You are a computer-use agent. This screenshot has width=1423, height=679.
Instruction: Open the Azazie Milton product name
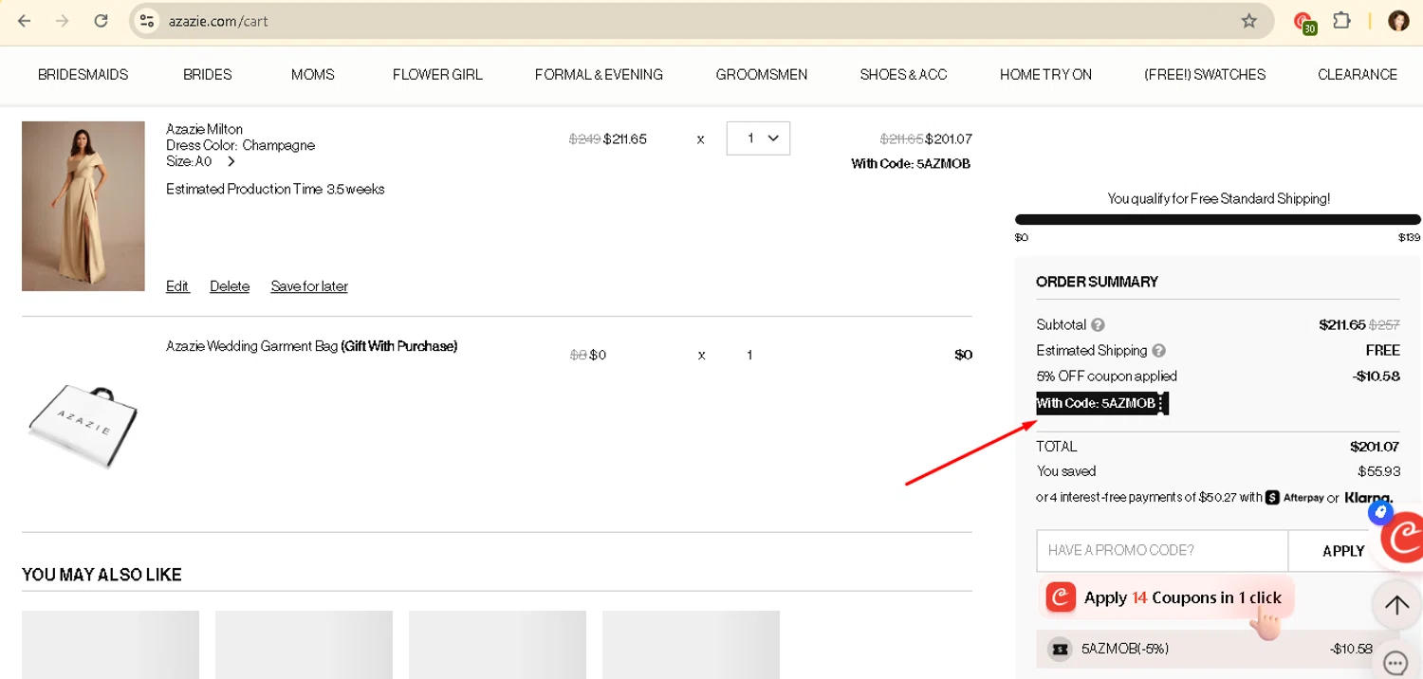click(204, 129)
